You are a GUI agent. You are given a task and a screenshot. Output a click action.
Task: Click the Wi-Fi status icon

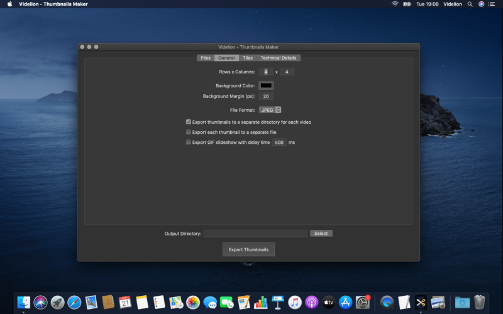tap(395, 4)
